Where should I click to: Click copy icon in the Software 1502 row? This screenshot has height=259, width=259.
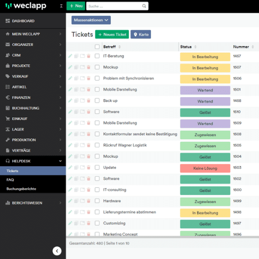[x=76, y=179]
